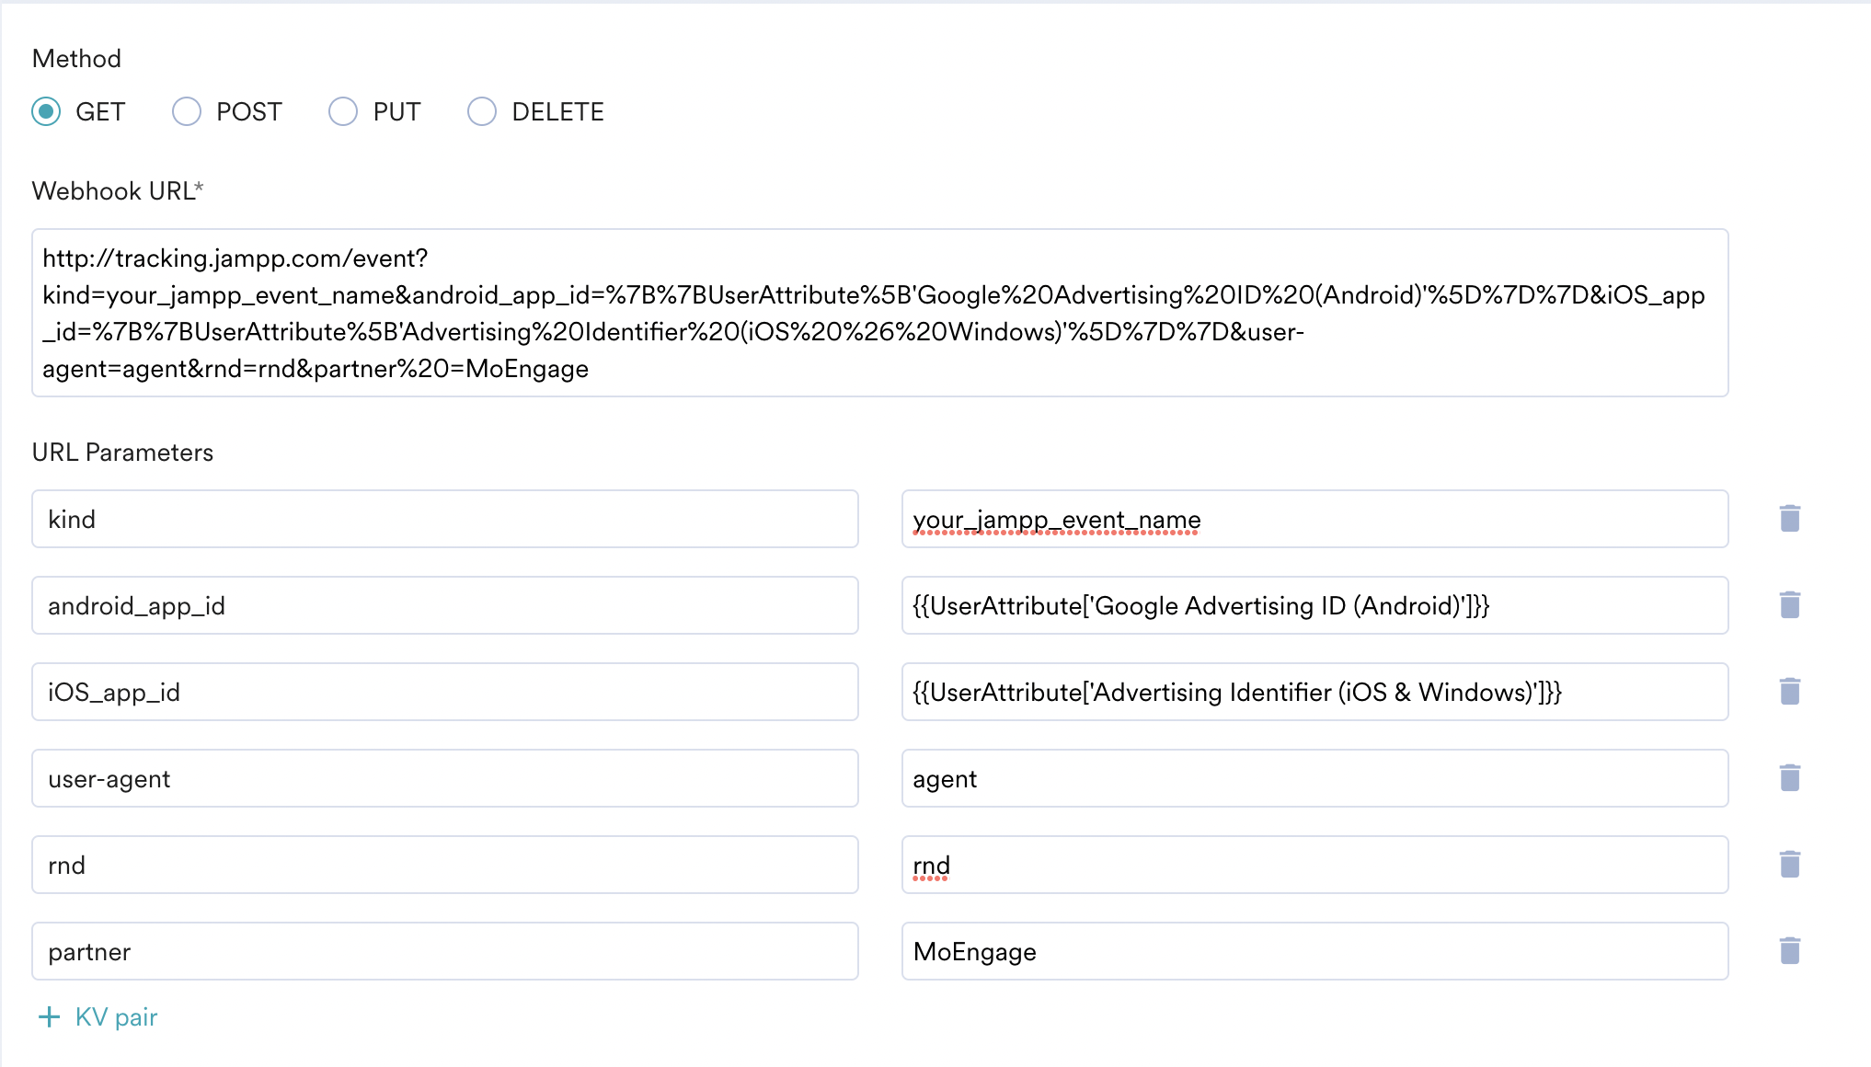Image resolution: width=1871 pixels, height=1067 pixels.
Task: Edit the Advertising Identifier iOS value field
Action: coord(1315,692)
